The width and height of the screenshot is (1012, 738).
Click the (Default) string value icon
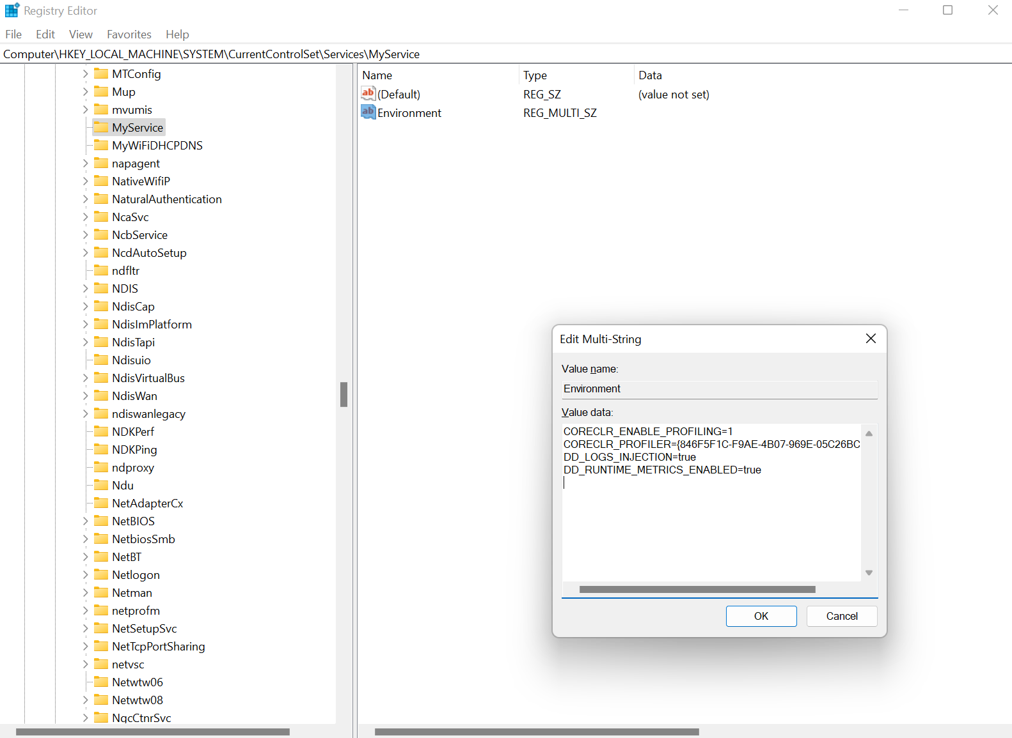pyautogui.click(x=368, y=94)
